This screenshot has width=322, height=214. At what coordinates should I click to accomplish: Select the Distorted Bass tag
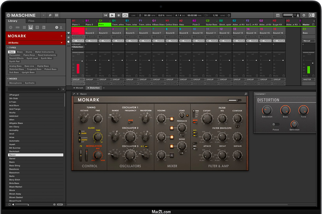click(17, 69)
